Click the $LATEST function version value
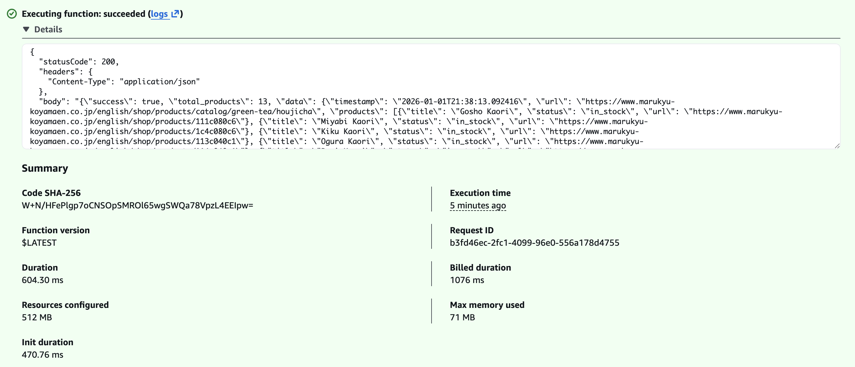The image size is (855, 367). pos(39,243)
